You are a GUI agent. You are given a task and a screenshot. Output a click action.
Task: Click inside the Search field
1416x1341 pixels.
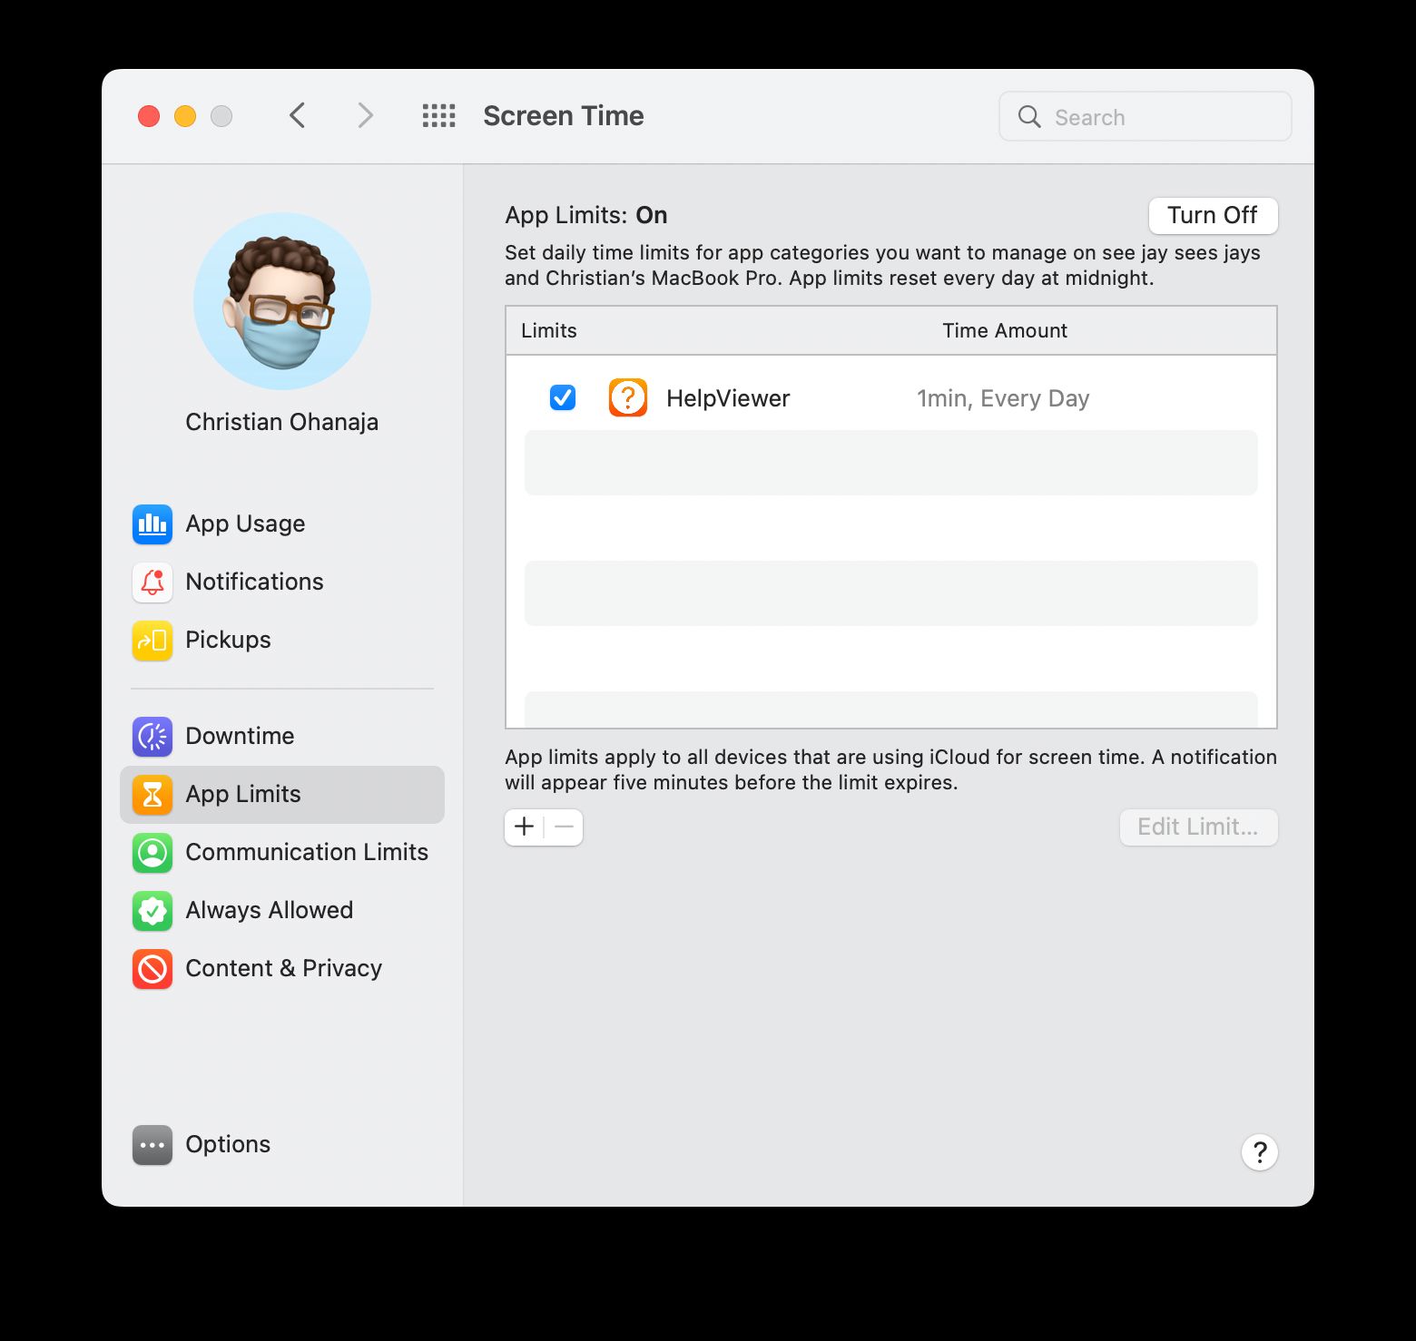[1144, 116]
